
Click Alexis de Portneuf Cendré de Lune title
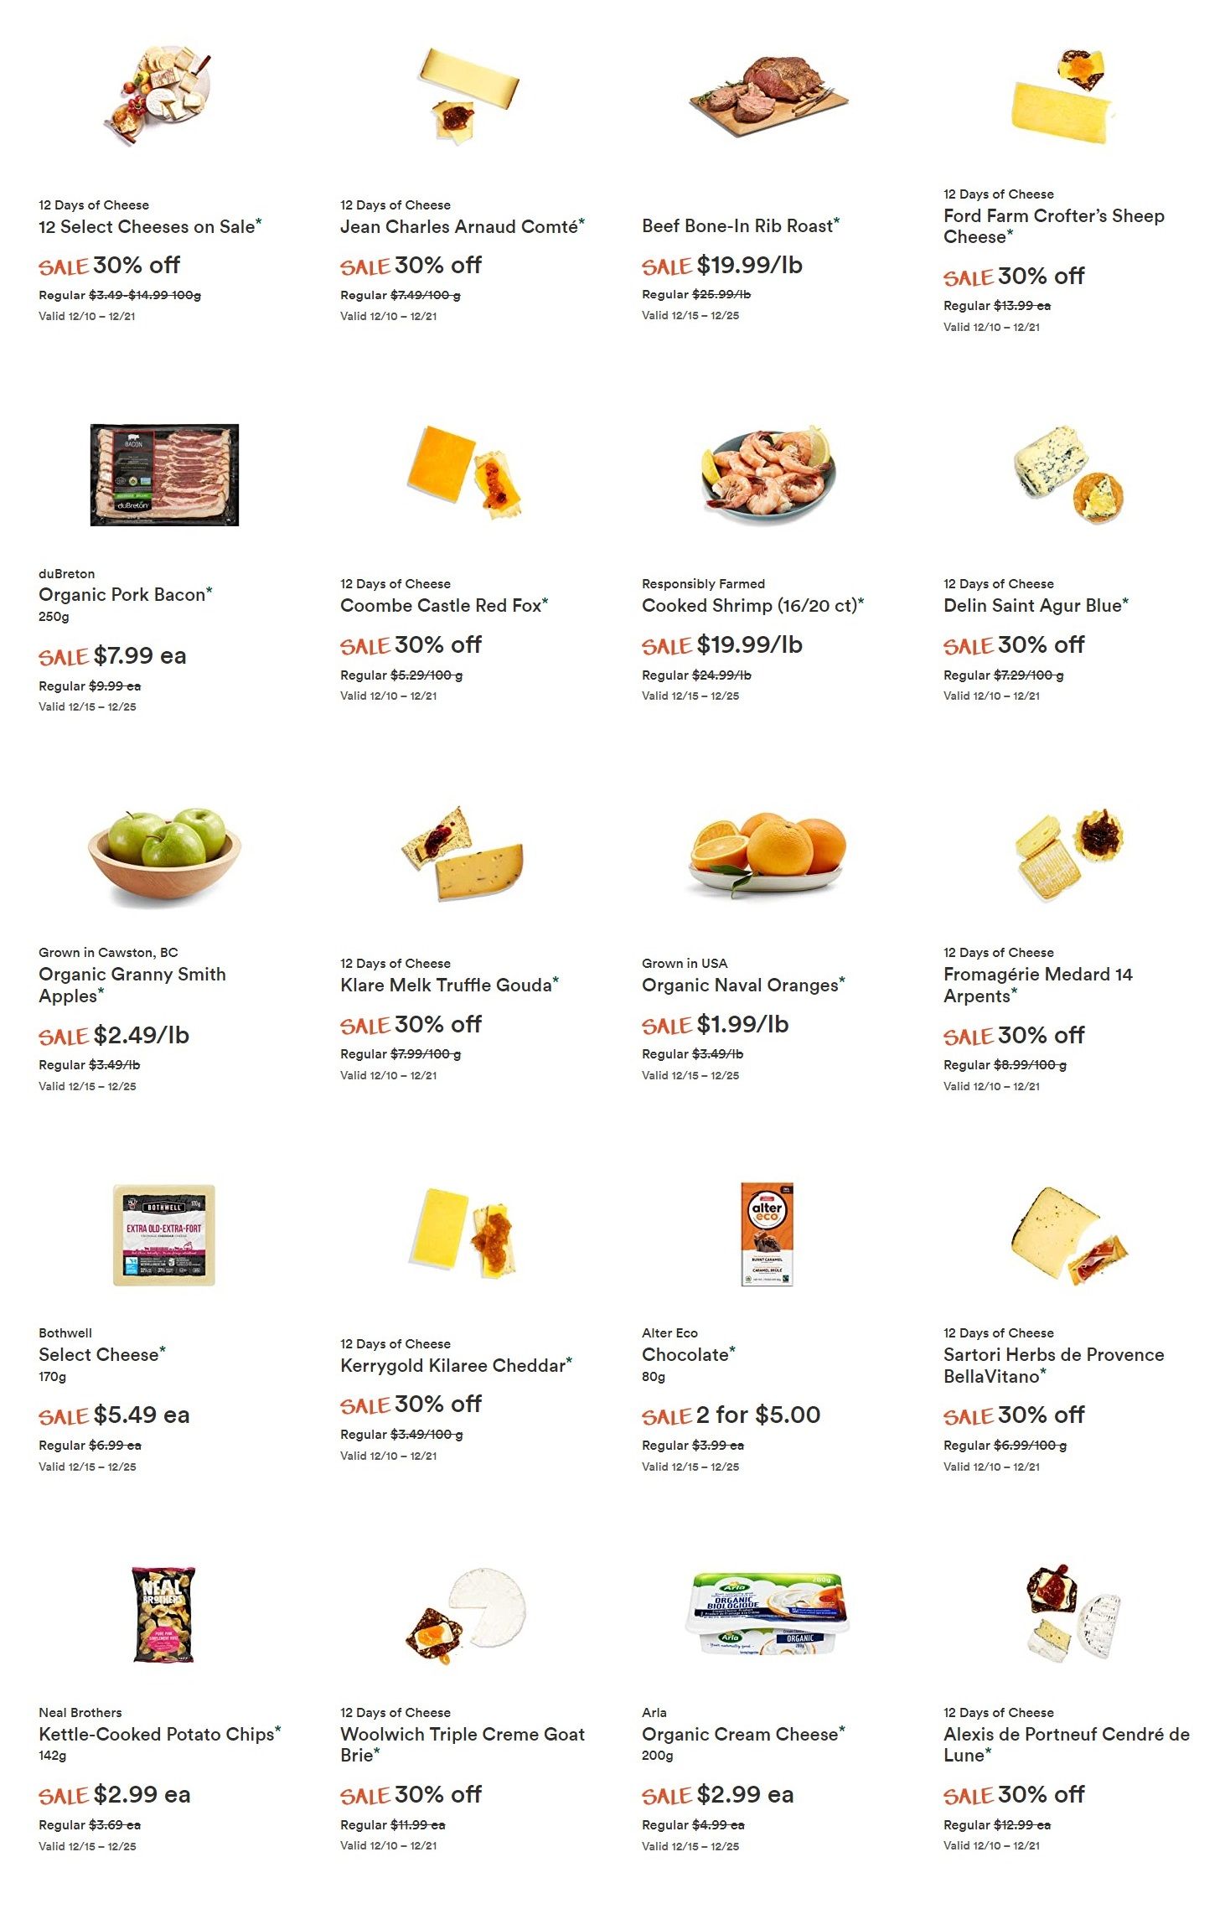pos(1067,1744)
